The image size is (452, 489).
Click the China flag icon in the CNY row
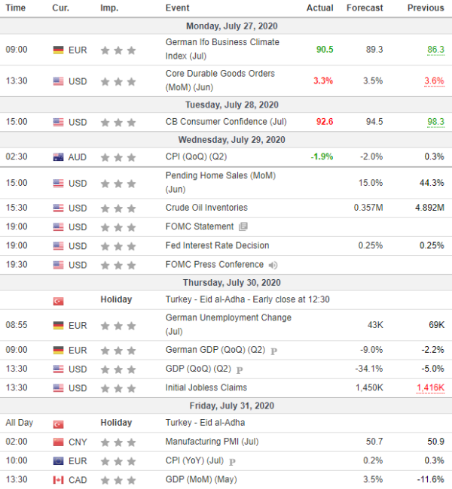(x=59, y=442)
